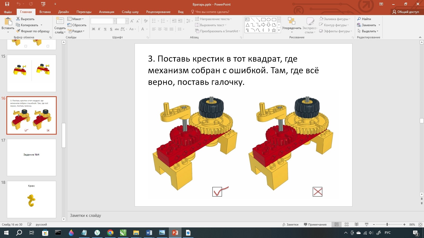Switch to the Animation (Анимация) tab
Viewport: 424px width, 238px height.
coord(107,12)
